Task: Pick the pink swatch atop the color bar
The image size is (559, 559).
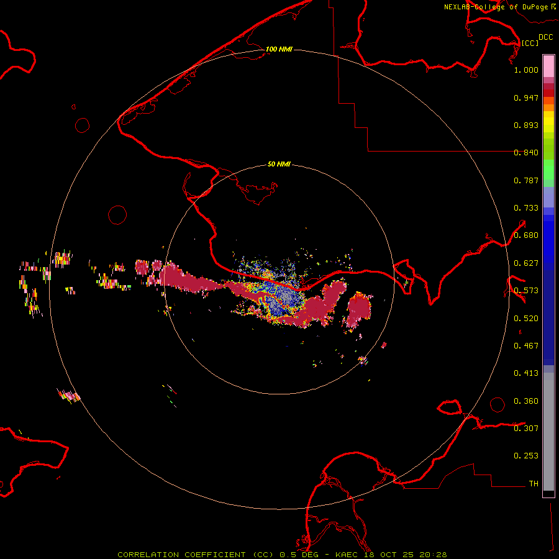Action: point(548,65)
